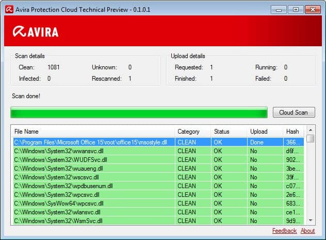Click the Unknown label in Scan details
Image resolution: width=326 pixels, height=240 pixels.
pos(104,67)
